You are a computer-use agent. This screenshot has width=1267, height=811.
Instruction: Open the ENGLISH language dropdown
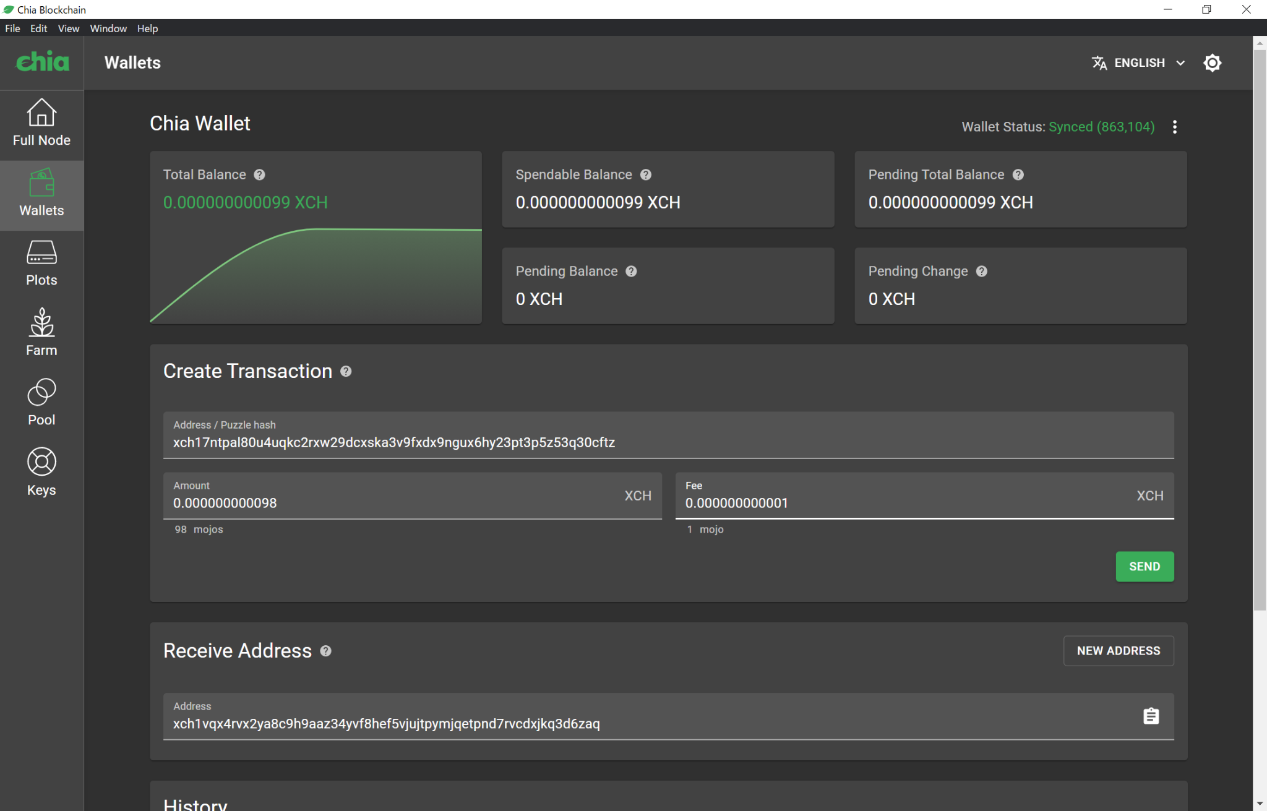1139,62
